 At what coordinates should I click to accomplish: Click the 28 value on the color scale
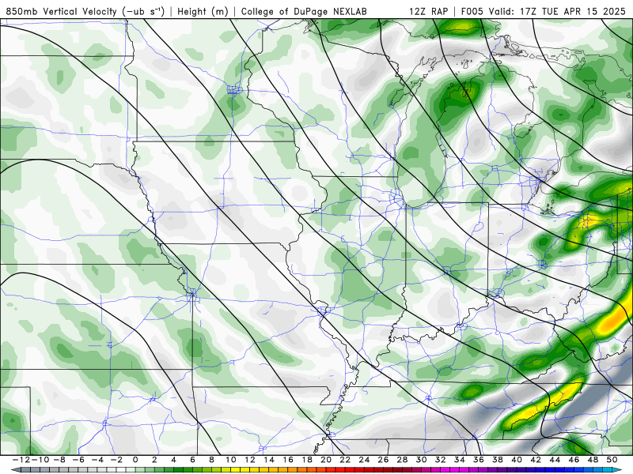tap(402, 460)
